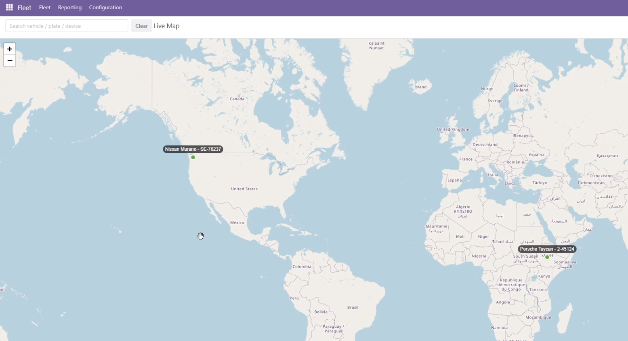
Task: Open the apps grid icon
Action: (9, 7)
